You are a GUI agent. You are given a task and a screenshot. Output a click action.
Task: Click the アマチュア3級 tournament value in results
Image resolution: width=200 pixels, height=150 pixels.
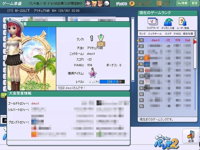95,48
